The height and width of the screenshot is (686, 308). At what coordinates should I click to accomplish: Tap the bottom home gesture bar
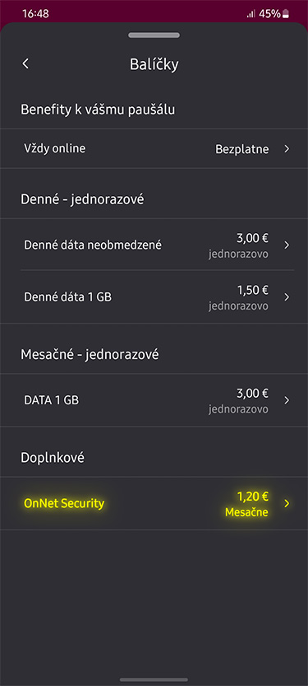click(154, 679)
